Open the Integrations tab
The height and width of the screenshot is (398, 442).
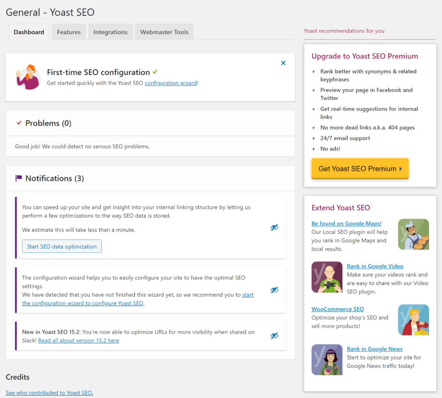pos(110,32)
